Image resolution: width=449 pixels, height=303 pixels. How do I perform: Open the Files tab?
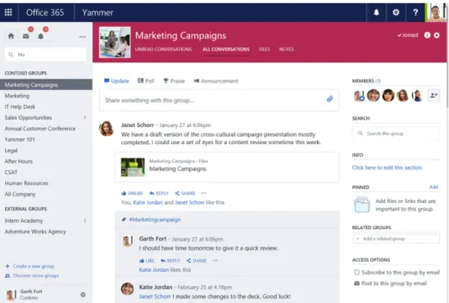pyautogui.click(x=265, y=49)
